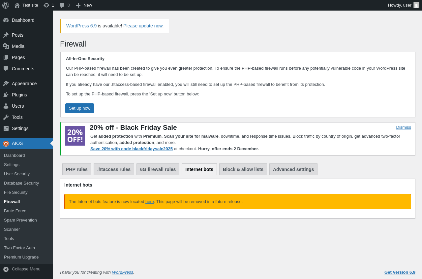Click the updates icon in admin bar
The width and height of the screenshot is (422, 279).
point(46,5)
